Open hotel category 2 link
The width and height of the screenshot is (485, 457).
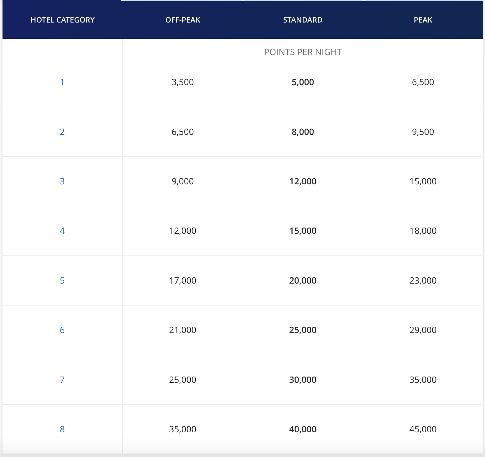(x=62, y=132)
